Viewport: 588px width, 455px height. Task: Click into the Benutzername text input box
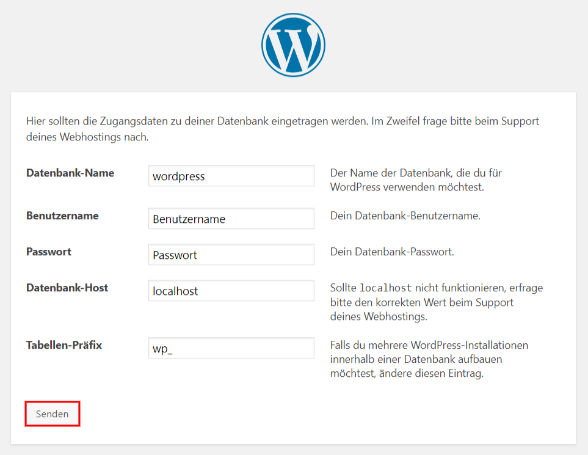tap(231, 219)
